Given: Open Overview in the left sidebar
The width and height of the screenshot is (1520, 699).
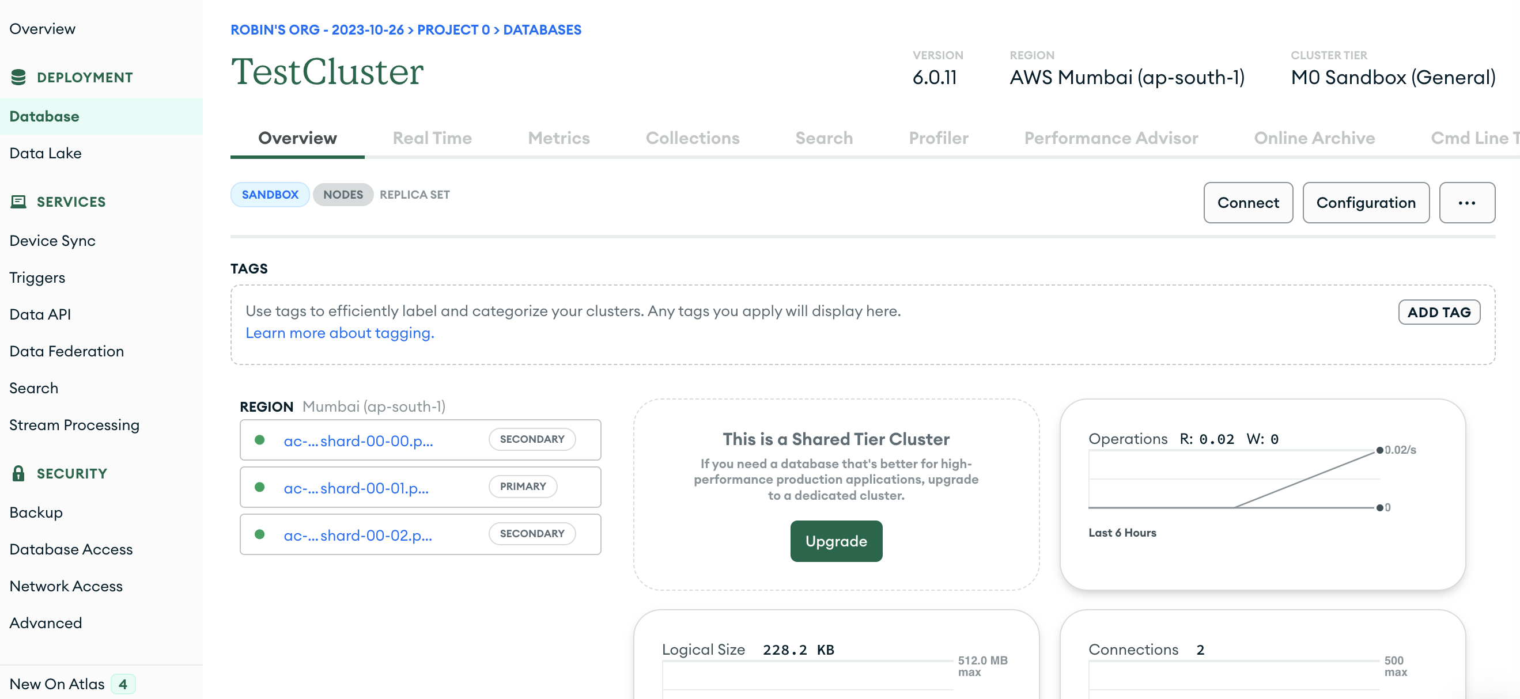Looking at the screenshot, I should [x=43, y=29].
